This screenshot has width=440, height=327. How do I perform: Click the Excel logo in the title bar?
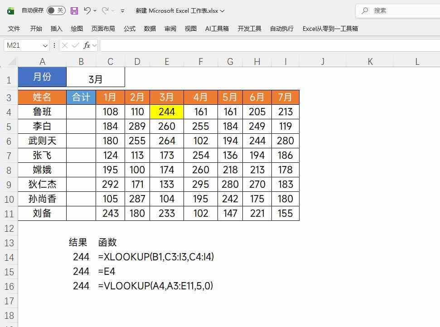point(10,10)
